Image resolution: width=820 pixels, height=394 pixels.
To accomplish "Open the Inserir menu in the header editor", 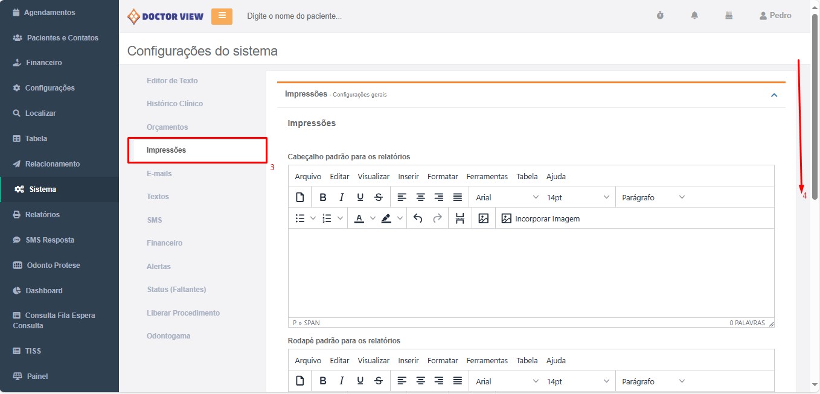I will pos(408,176).
